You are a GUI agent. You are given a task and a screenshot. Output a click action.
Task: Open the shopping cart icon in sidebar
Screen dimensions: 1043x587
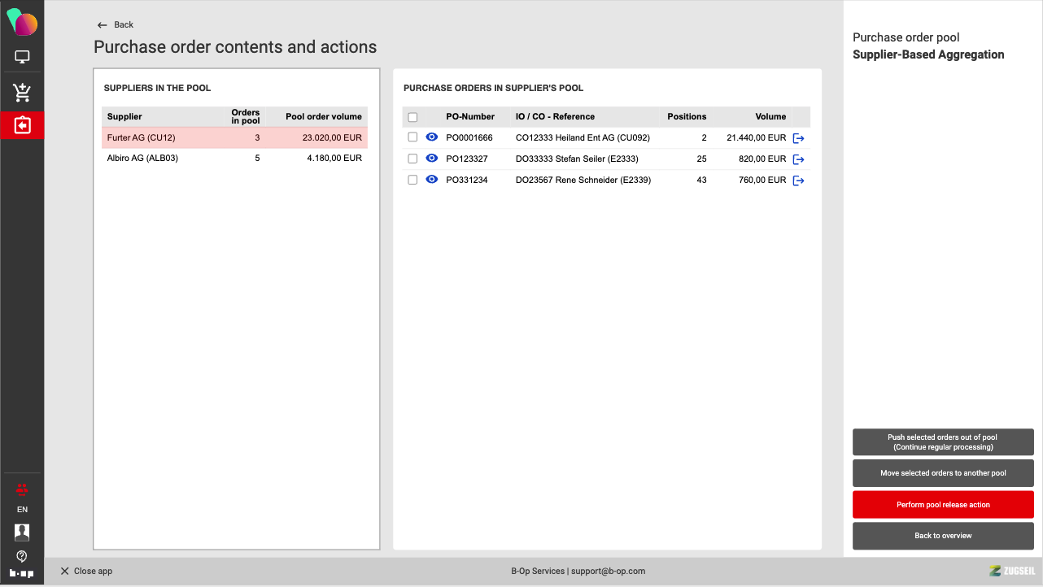[x=22, y=93]
